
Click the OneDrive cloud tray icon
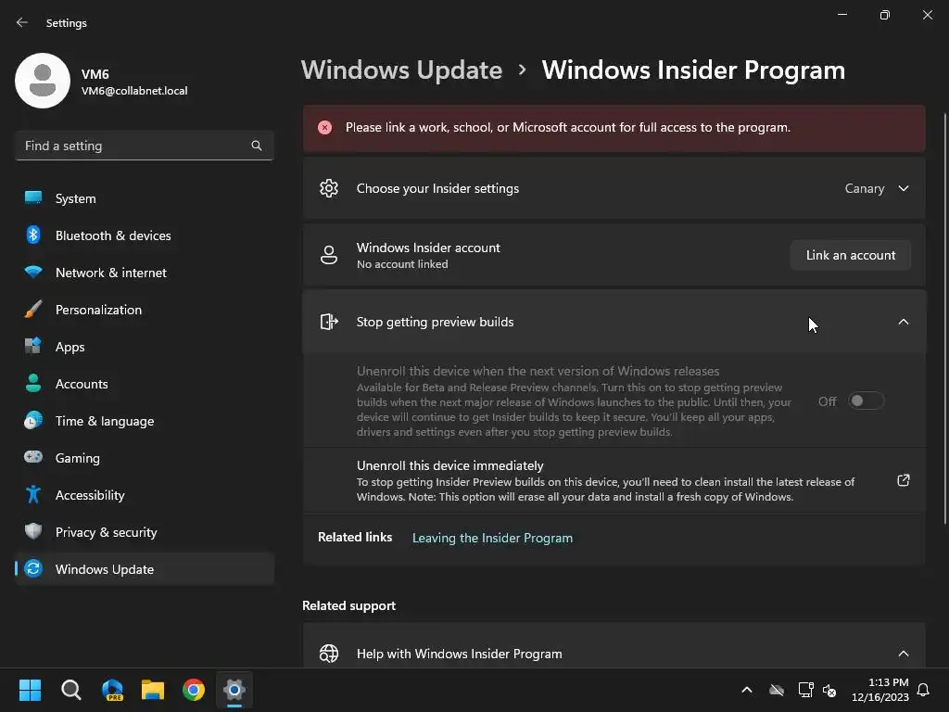pyautogui.click(x=777, y=690)
